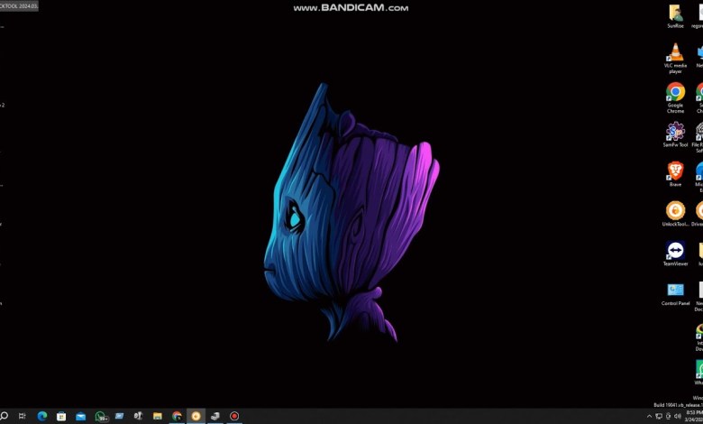Open network status in system tray
The image size is (703, 424).
click(x=659, y=417)
